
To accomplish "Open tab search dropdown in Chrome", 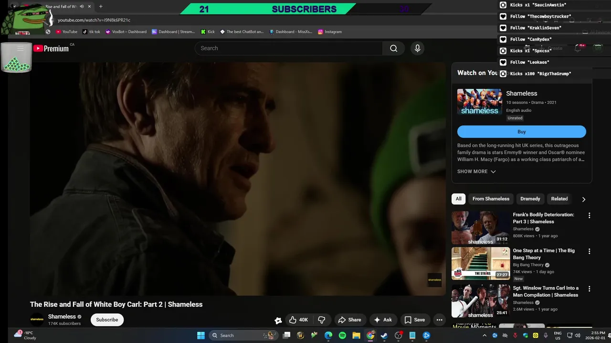I will (x=14, y=7).
